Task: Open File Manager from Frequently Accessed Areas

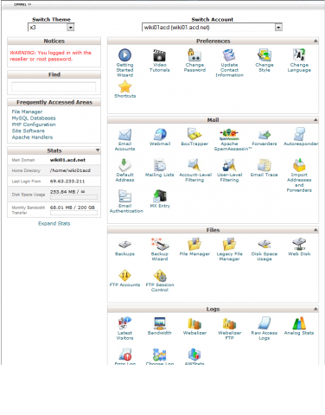Action: pyautogui.click(x=27, y=112)
